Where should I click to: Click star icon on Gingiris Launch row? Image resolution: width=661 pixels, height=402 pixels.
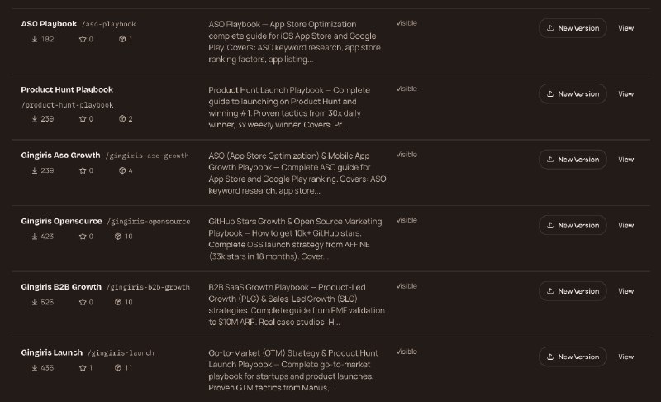[x=83, y=368]
